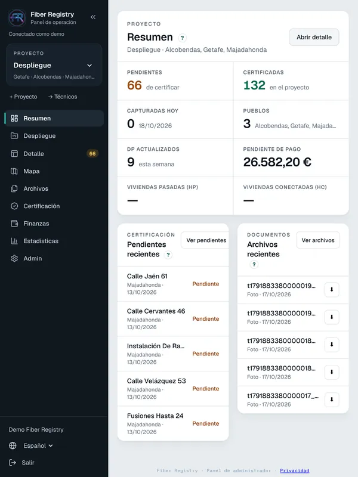The width and height of the screenshot is (358, 477).
Task: Download the first recent file in Archivos recientes
Action: (x=332, y=290)
